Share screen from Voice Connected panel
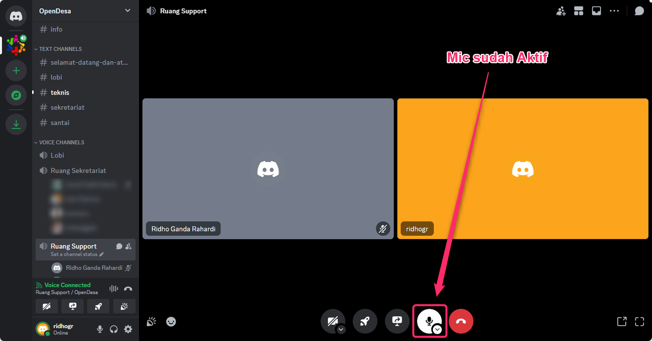The width and height of the screenshot is (652, 341). [x=73, y=306]
